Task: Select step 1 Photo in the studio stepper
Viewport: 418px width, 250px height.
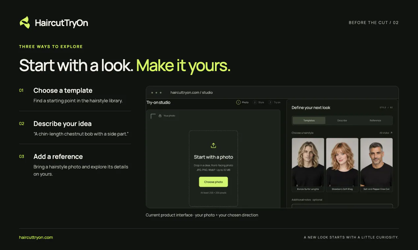Action: click(x=243, y=102)
